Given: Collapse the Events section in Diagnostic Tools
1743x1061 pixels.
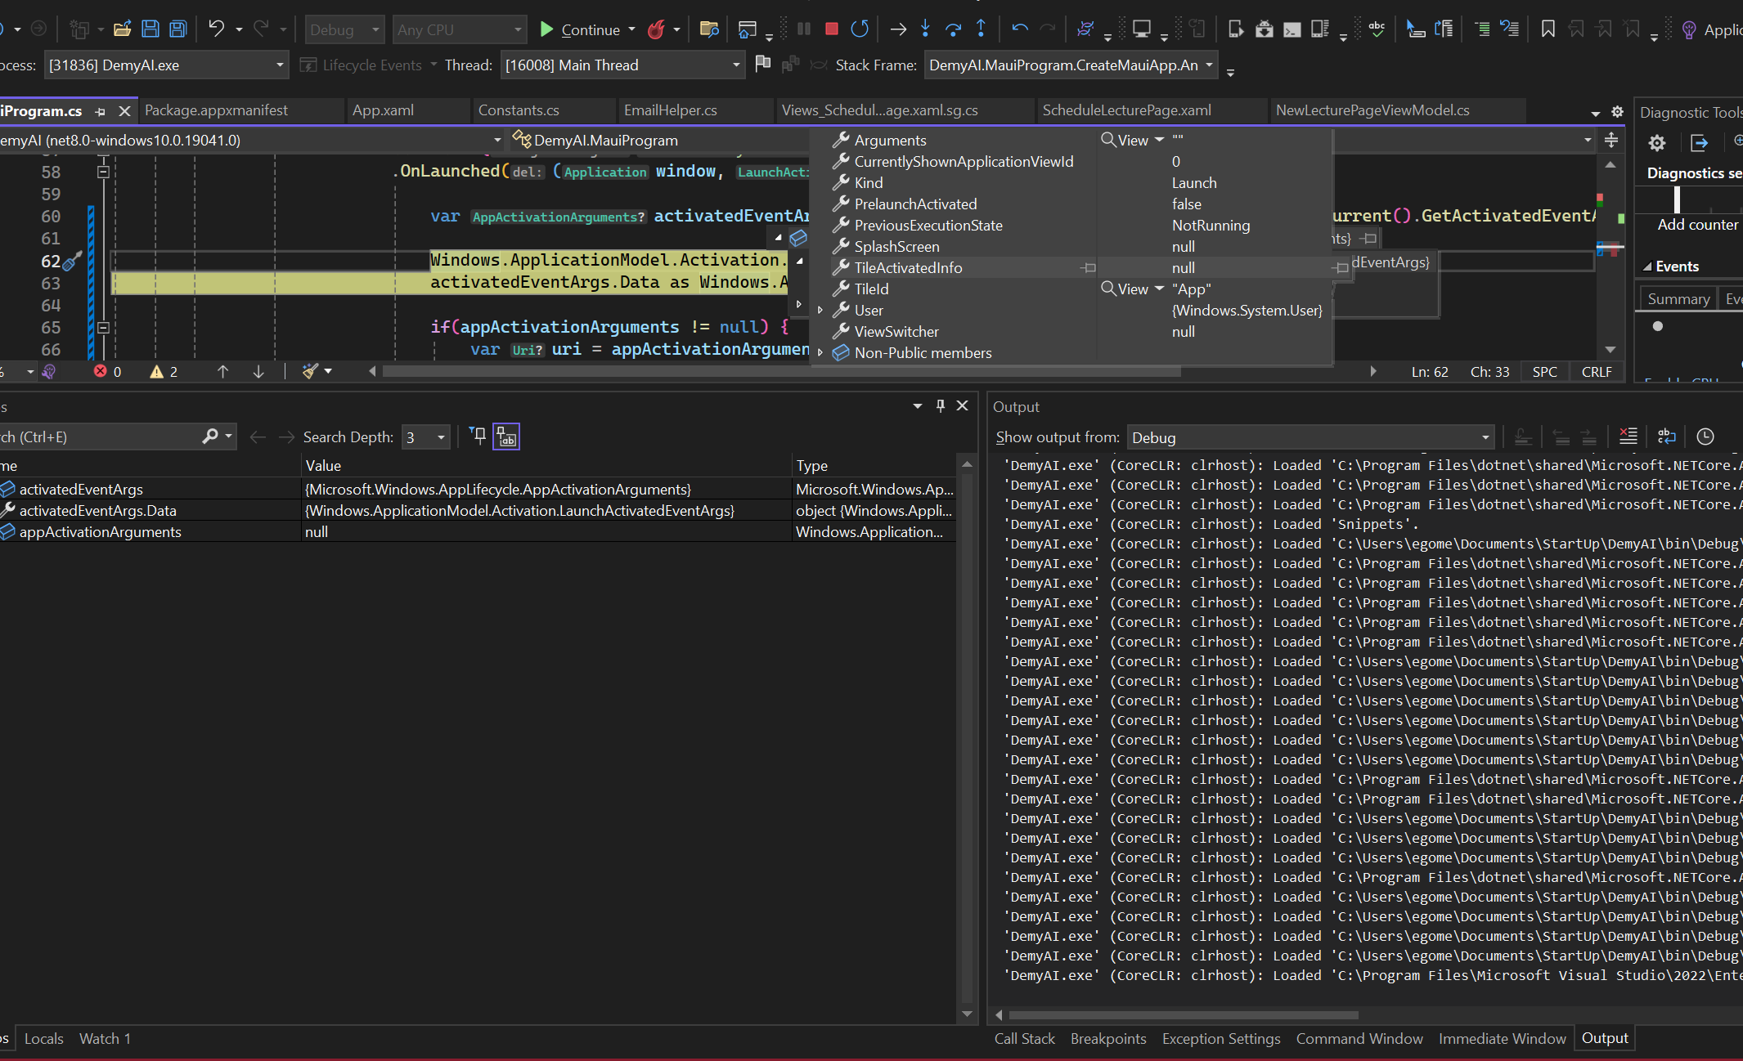Looking at the screenshot, I should click(1648, 267).
